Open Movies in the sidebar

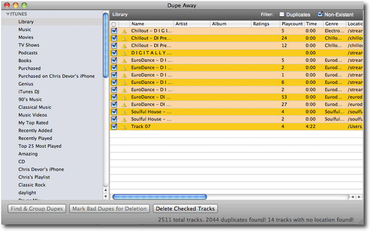click(x=26, y=37)
